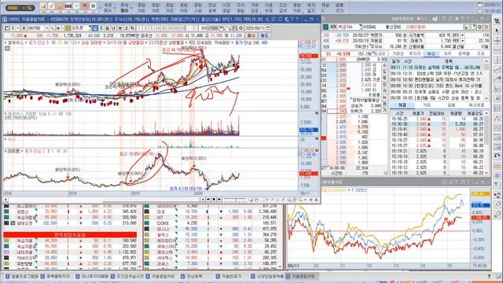Image resolution: width=503 pixels, height=283 pixels.
Task: Open news item dated 09/11 11:10
Action: 437,68
